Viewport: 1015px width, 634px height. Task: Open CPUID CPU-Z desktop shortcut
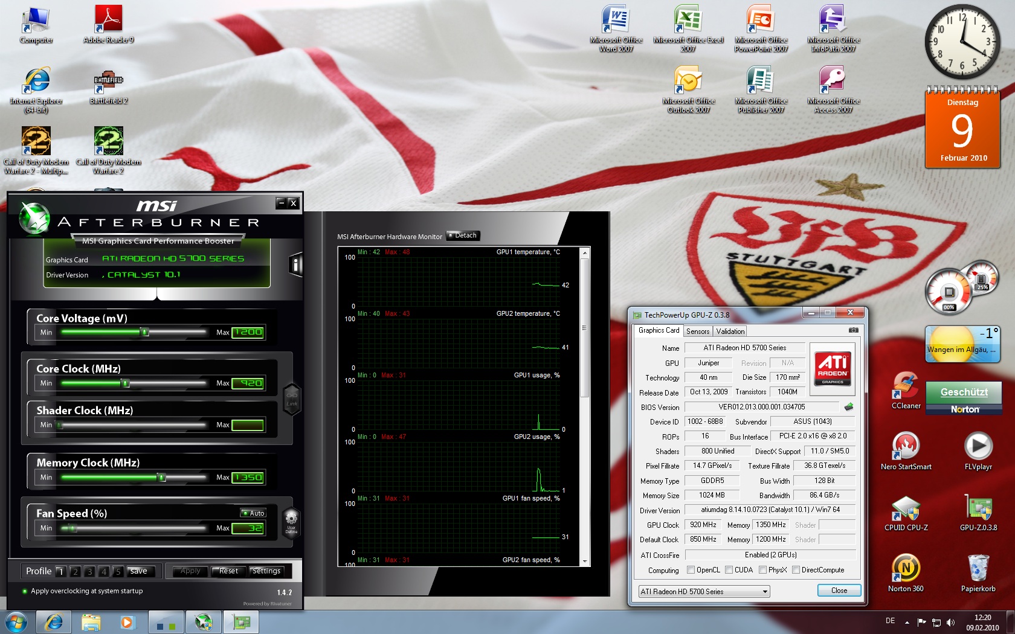tap(906, 512)
